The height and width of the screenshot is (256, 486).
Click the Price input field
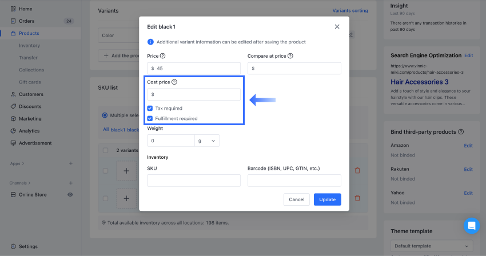tap(194, 68)
